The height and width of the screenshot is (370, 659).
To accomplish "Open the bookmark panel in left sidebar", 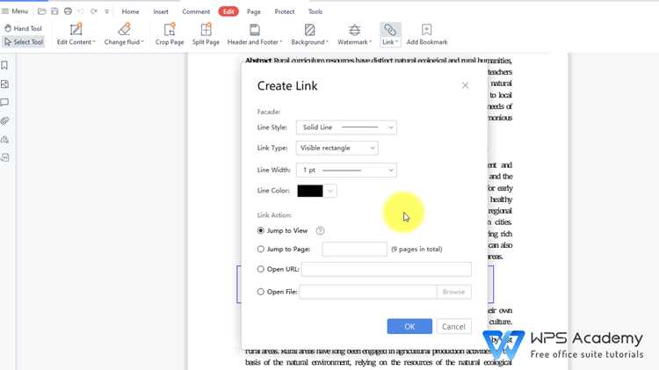I will pos(4,65).
